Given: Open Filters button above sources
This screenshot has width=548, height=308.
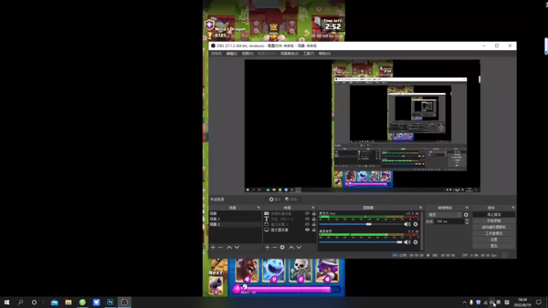Looking at the screenshot, I should tap(291, 199).
